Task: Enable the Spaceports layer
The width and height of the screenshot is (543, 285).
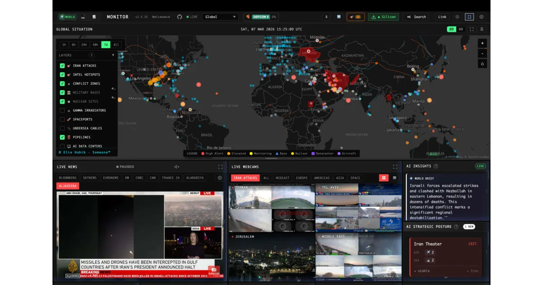Action: point(62,119)
